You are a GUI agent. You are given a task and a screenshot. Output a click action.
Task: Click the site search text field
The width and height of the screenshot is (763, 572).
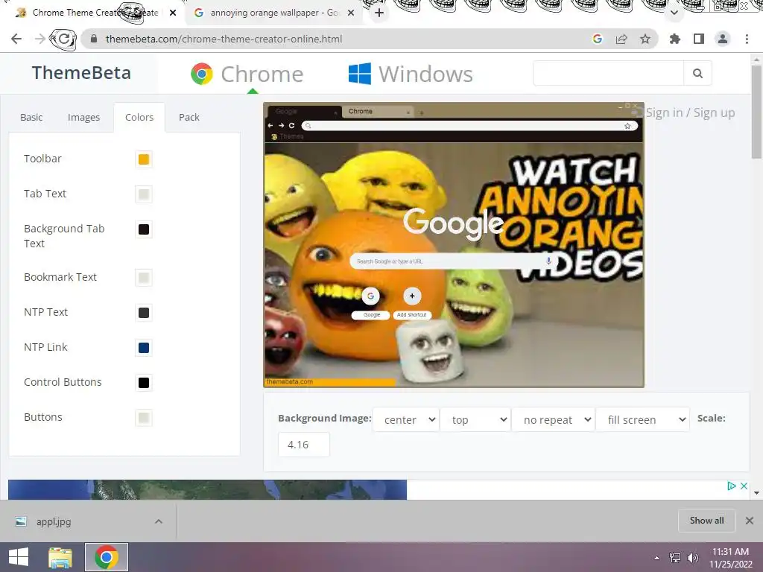pos(608,73)
